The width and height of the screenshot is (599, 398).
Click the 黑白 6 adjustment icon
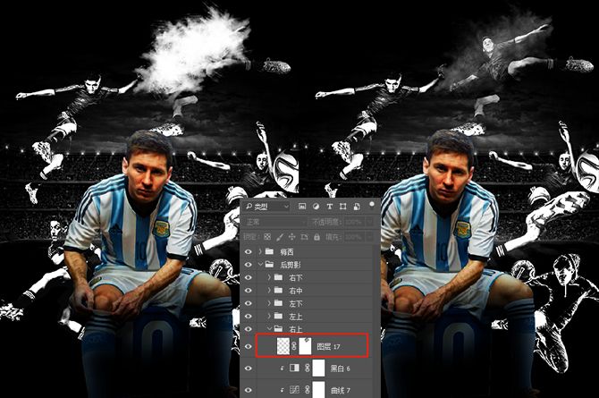click(x=294, y=368)
